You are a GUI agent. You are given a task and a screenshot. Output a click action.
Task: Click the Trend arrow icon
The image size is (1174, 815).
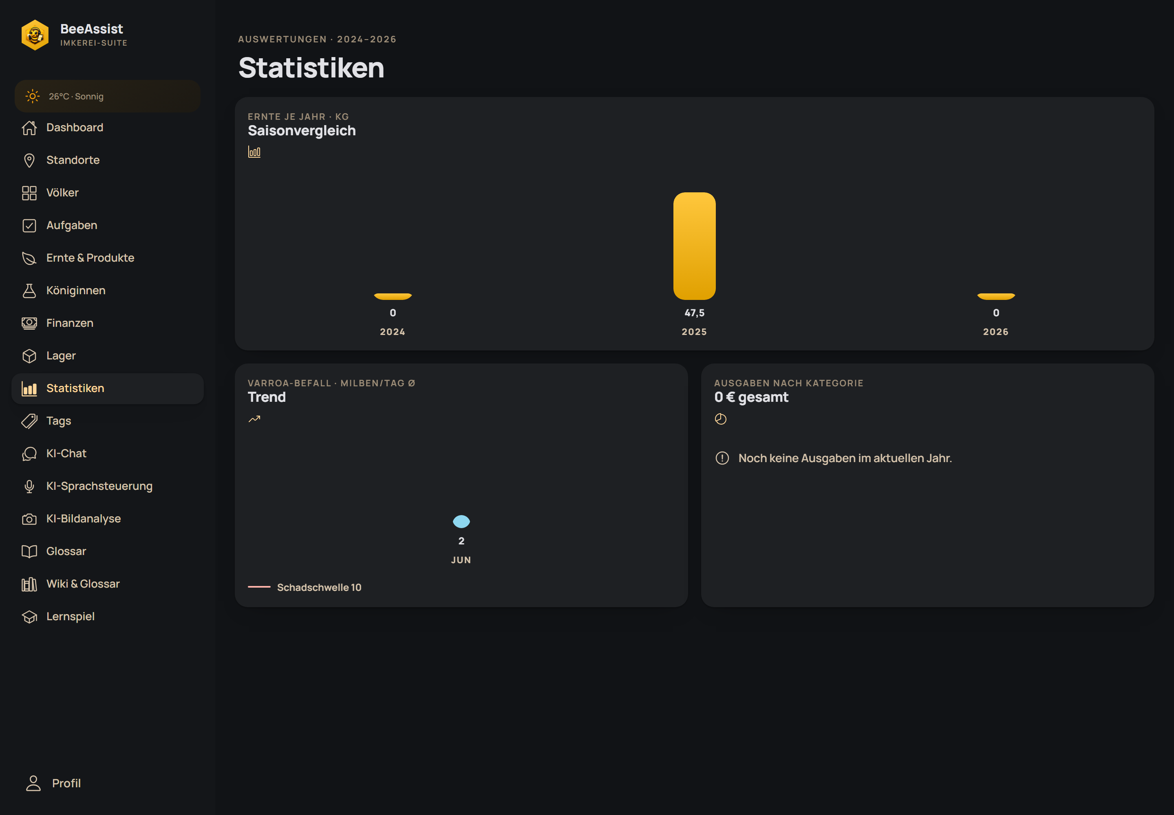[254, 419]
